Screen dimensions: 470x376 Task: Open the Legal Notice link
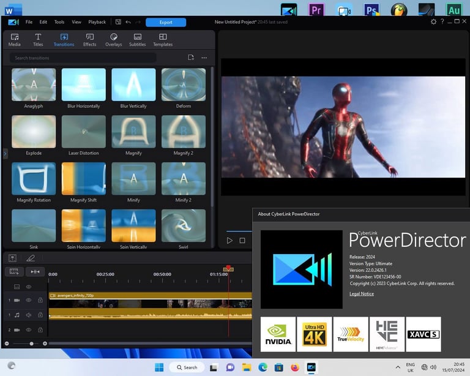pyautogui.click(x=362, y=294)
